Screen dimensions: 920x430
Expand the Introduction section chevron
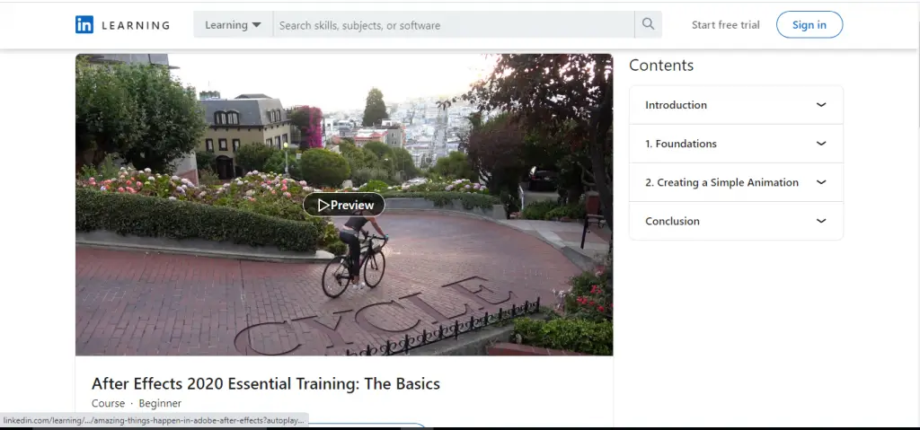pos(820,105)
